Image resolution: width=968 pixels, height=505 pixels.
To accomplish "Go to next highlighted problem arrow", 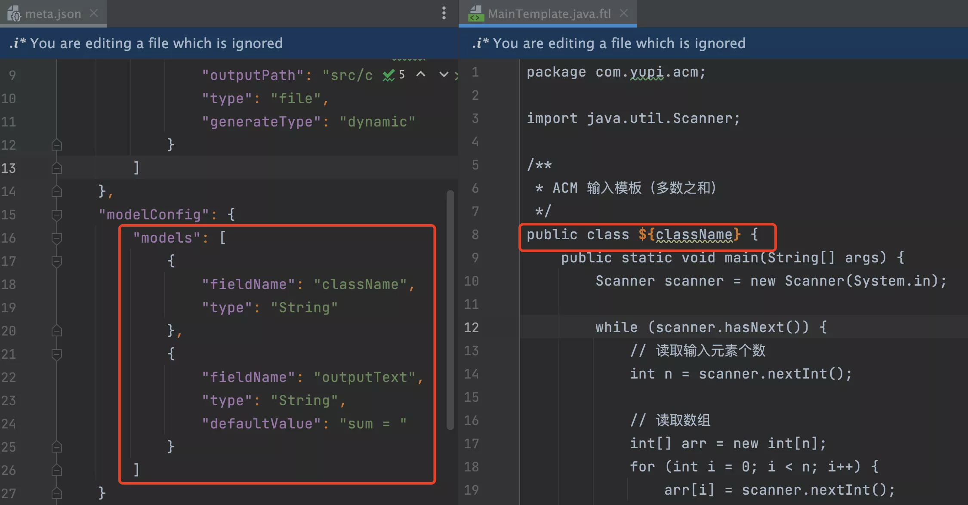I will point(444,74).
